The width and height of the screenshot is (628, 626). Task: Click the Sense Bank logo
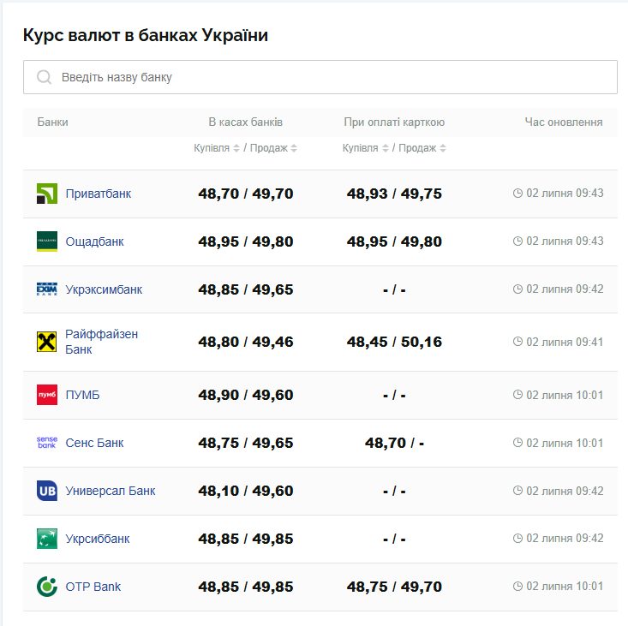tap(47, 443)
